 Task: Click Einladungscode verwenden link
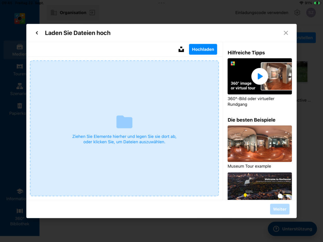tap(261, 13)
